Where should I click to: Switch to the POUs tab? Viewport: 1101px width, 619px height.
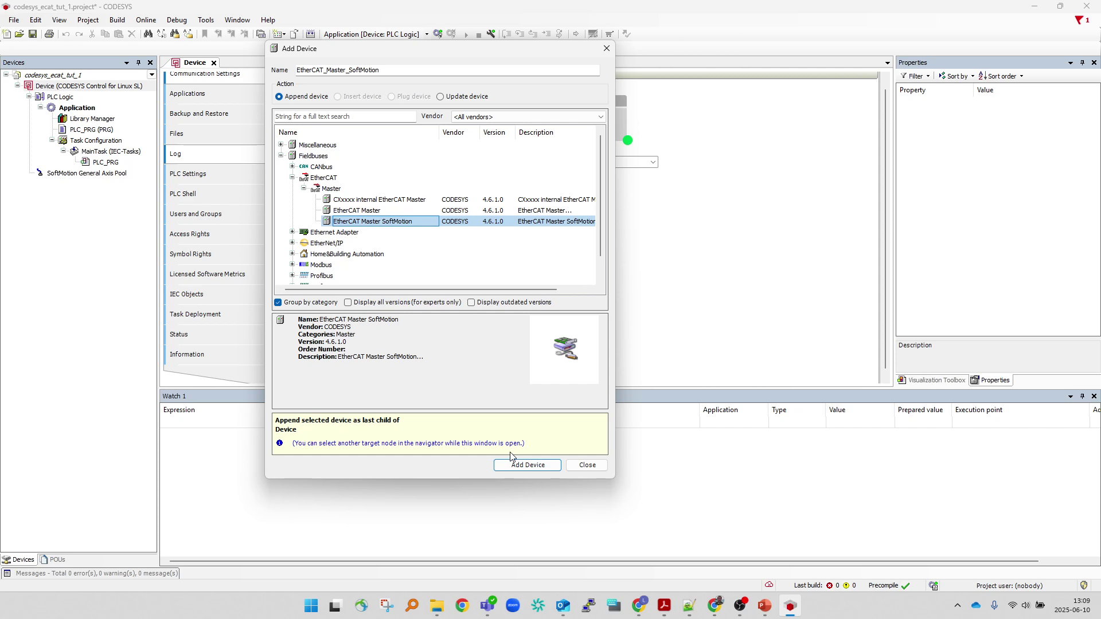click(53, 559)
